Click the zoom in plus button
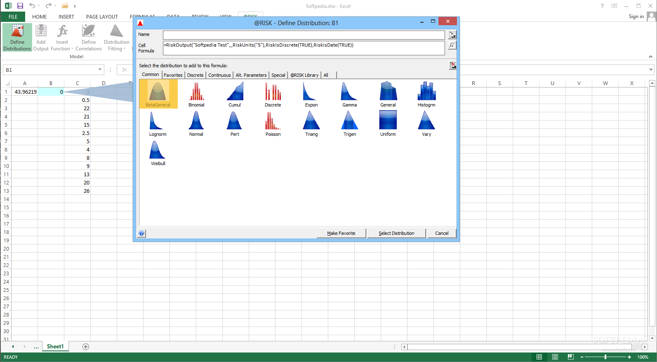Viewport: 657px width, 362px height. (629, 357)
